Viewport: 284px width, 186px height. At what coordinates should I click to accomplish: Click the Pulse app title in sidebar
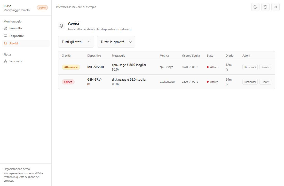7,6
